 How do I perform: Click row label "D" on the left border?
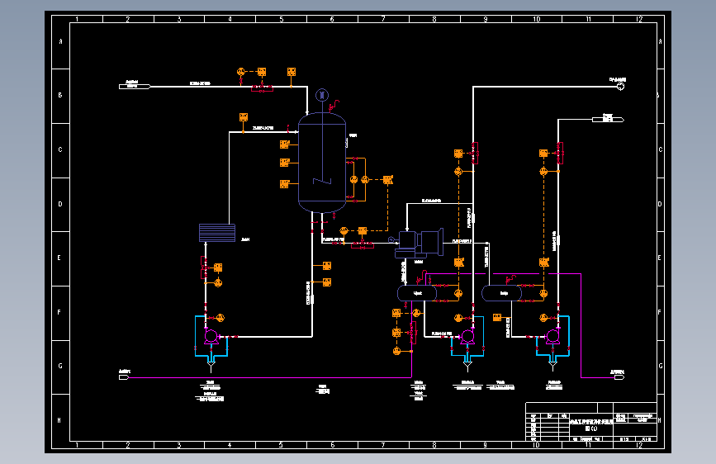(x=60, y=204)
